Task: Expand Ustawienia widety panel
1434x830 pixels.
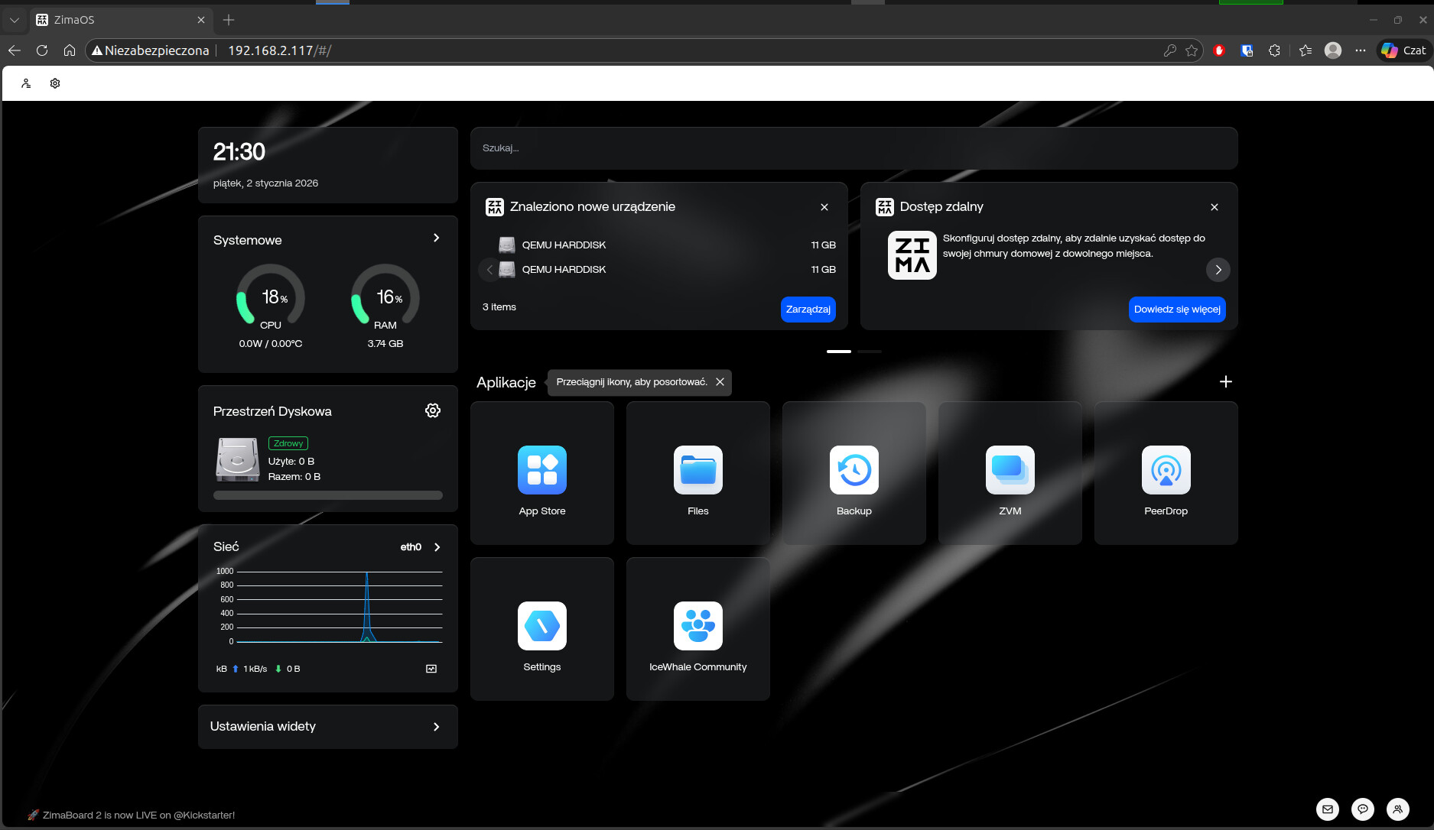Action: [x=436, y=727]
